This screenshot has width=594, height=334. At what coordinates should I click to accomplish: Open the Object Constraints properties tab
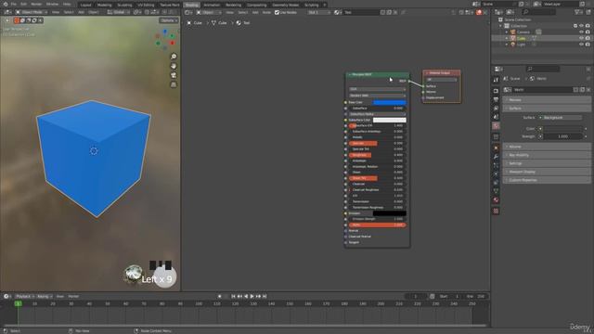click(496, 183)
